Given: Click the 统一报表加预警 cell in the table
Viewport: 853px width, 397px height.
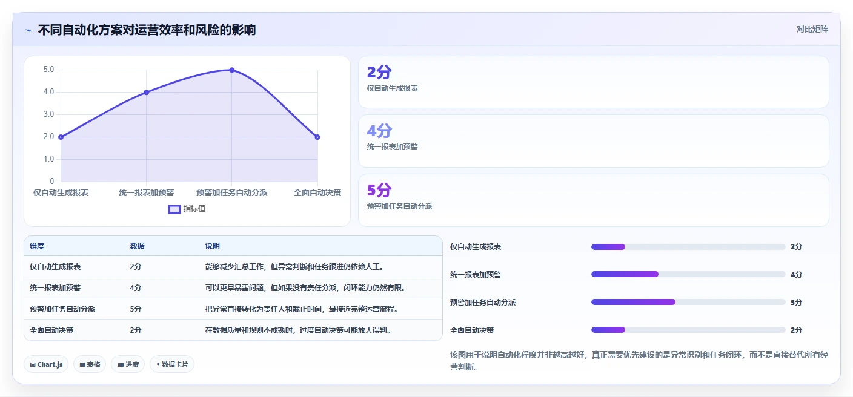Looking at the screenshot, I should (x=55, y=288).
